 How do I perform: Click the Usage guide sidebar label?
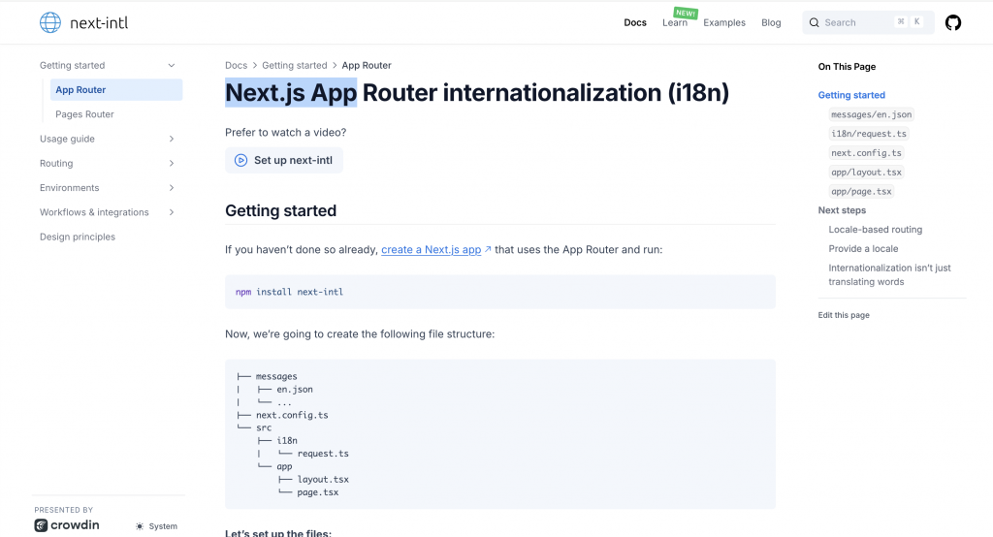click(x=67, y=139)
